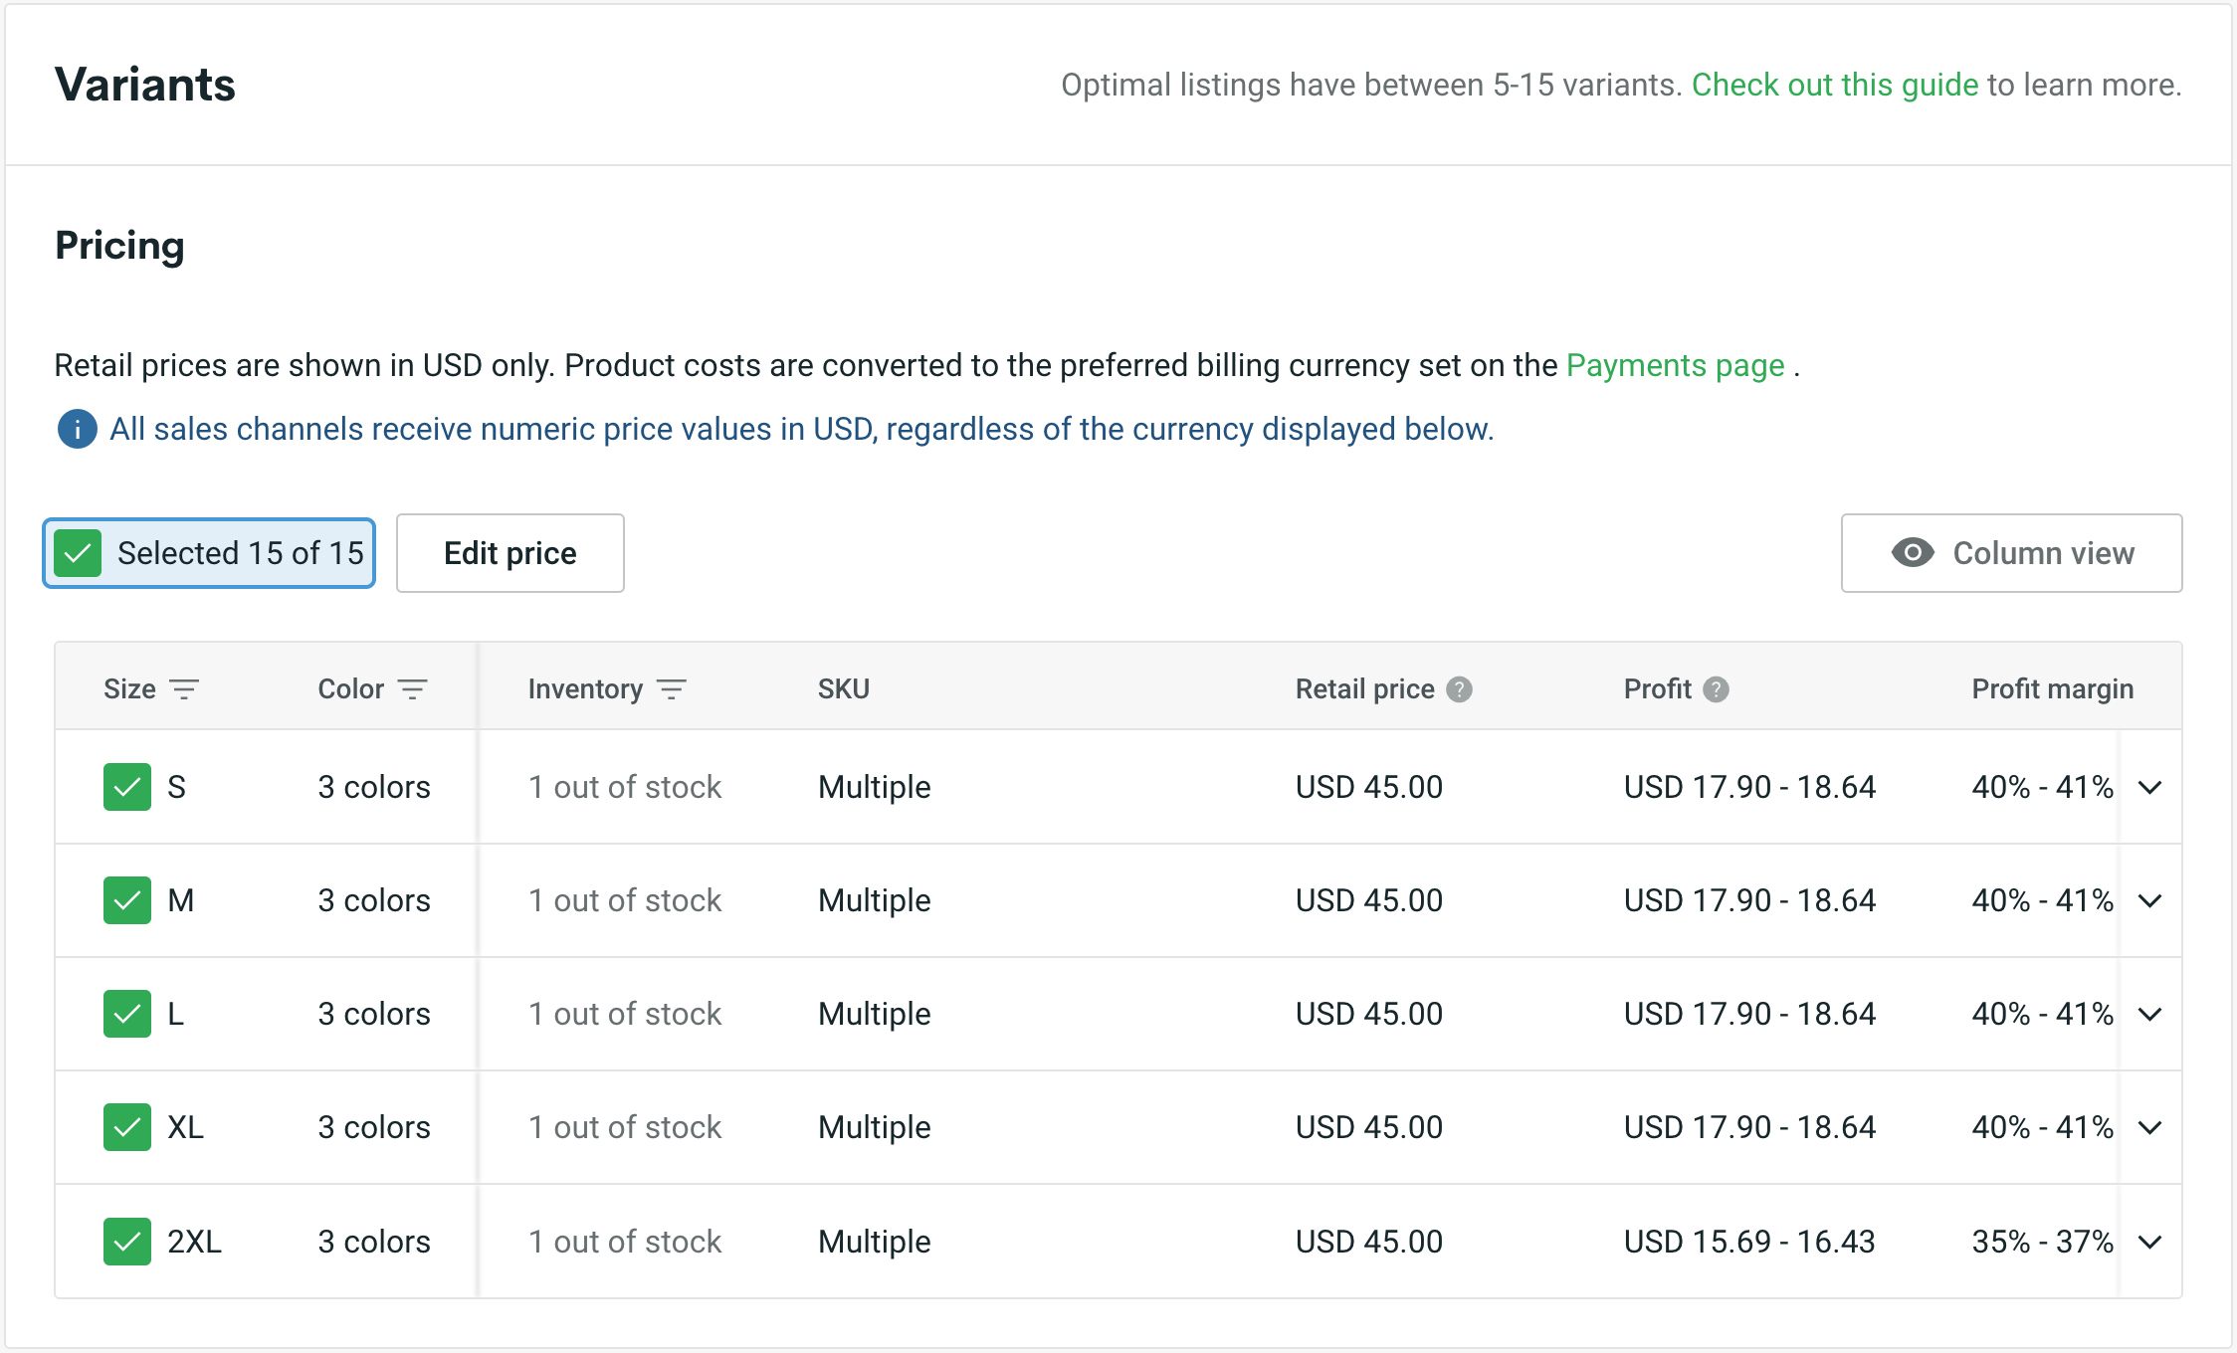This screenshot has width=2237, height=1353.
Task: Click the blue info icon beside sales channels note
Action: pyautogui.click(x=78, y=430)
